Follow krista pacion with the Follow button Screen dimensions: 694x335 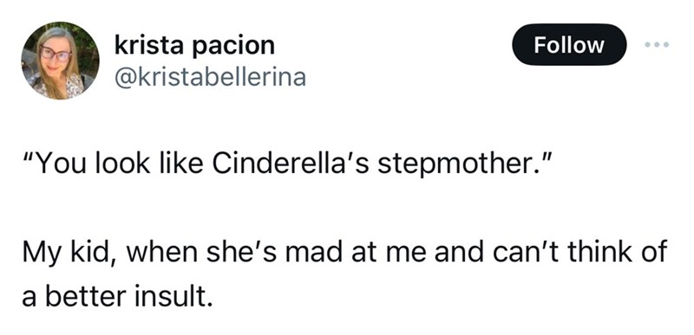click(x=569, y=44)
